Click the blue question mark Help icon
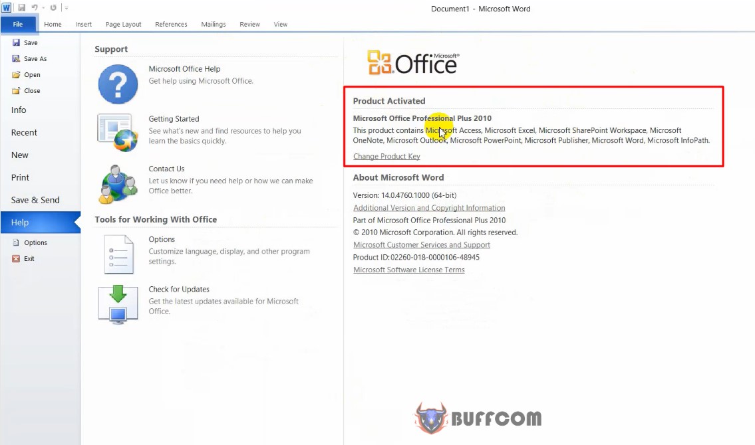Screen dimensions: 755x445 point(118,84)
